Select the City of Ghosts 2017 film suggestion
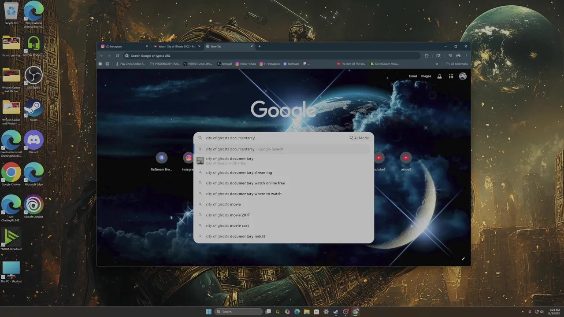The image size is (564, 317). click(x=284, y=161)
